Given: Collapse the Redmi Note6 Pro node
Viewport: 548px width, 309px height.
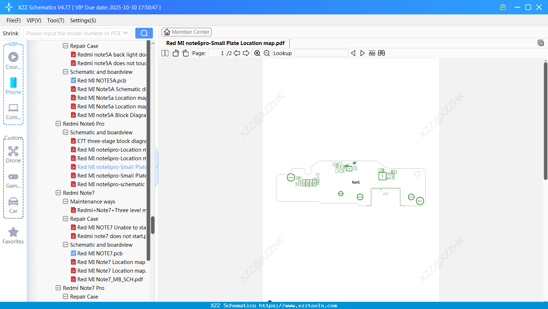Looking at the screenshot, I should point(58,124).
